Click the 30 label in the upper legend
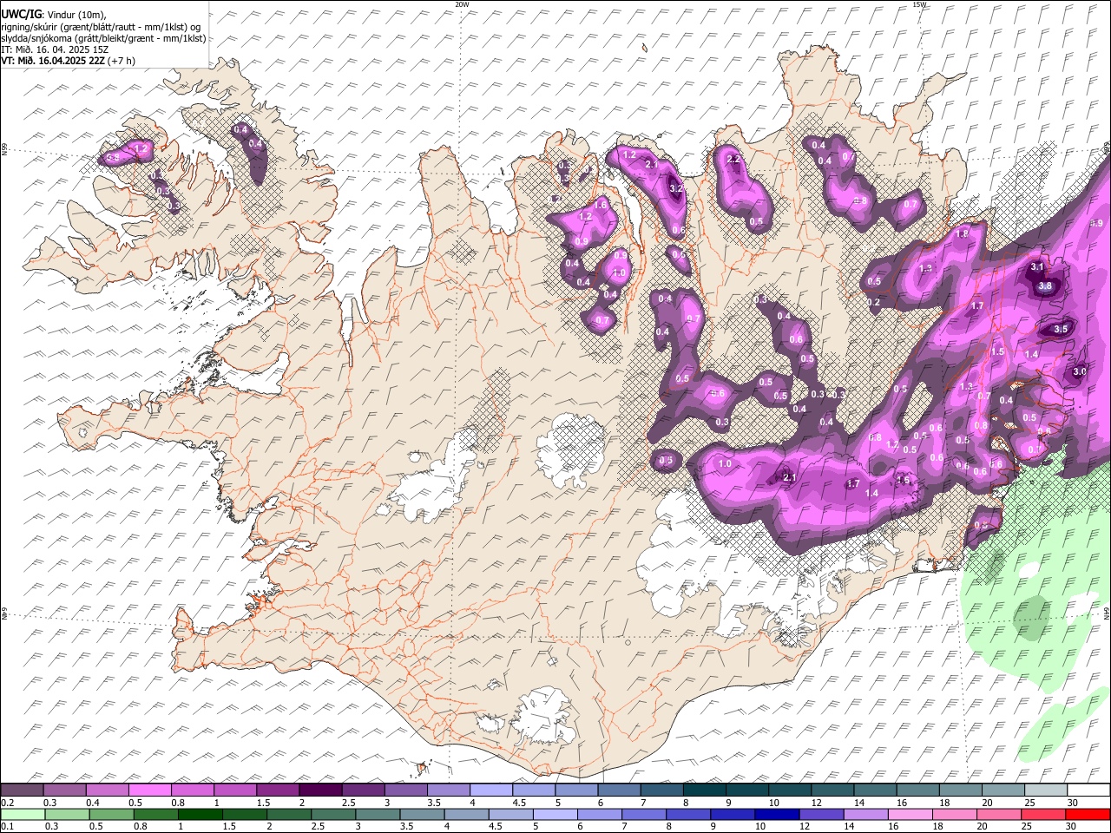Image resolution: width=1111 pixels, height=833 pixels. tap(1073, 803)
